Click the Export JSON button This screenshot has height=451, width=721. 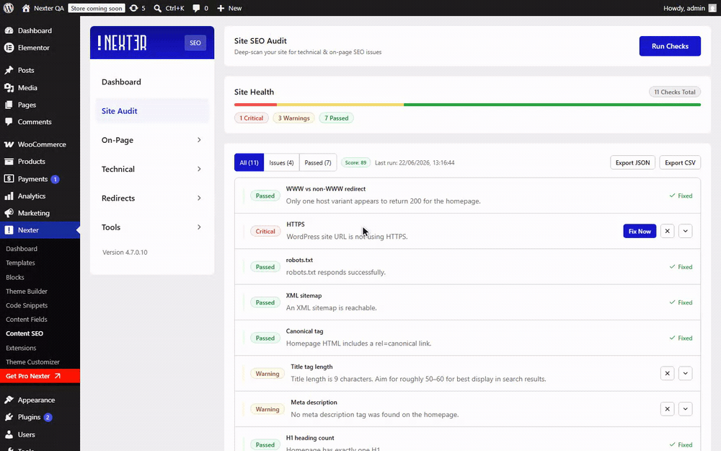pos(633,162)
